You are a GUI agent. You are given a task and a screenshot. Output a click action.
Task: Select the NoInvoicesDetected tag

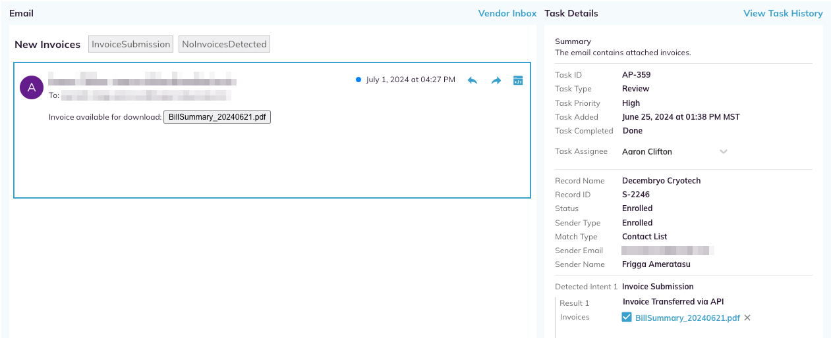225,44
